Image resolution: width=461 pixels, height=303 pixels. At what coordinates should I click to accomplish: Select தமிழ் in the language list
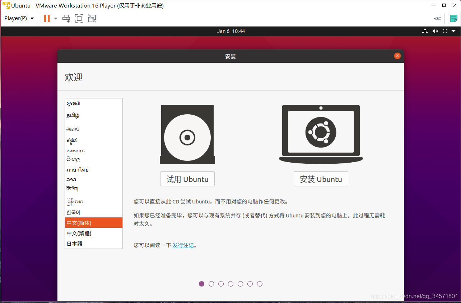pos(94,115)
